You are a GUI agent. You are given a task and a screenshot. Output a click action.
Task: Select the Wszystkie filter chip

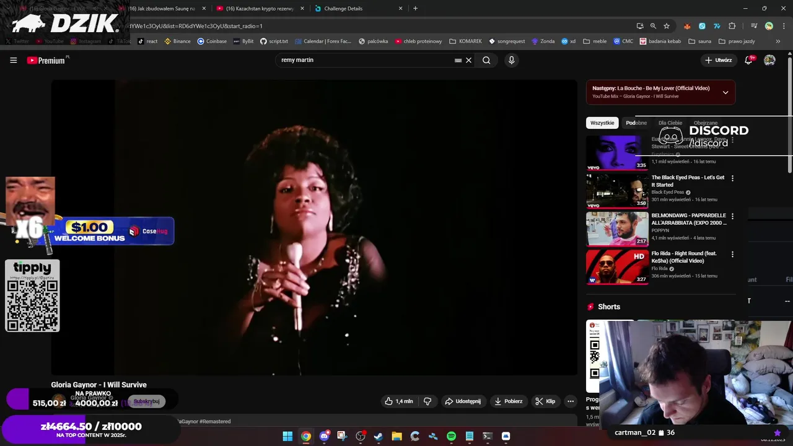click(602, 123)
